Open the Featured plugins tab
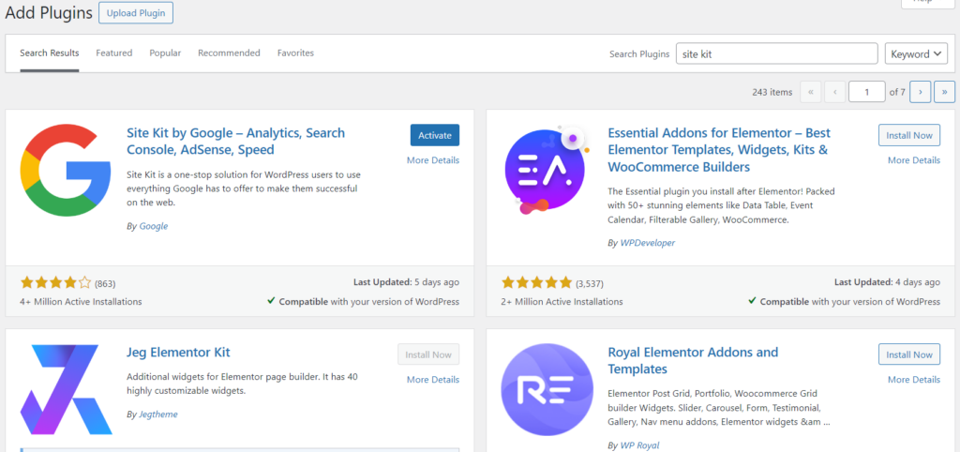The width and height of the screenshot is (960, 452). tap(113, 53)
